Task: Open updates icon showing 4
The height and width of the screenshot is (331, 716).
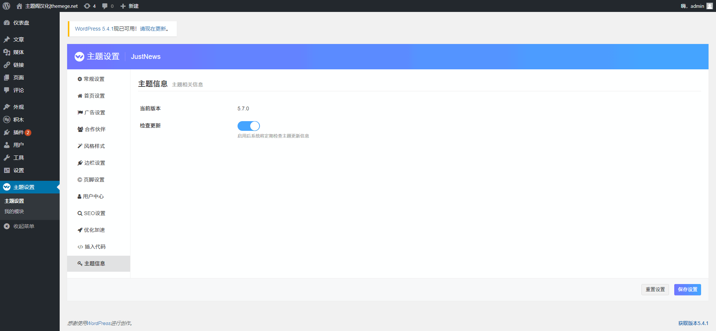Action: pyautogui.click(x=87, y=6)
